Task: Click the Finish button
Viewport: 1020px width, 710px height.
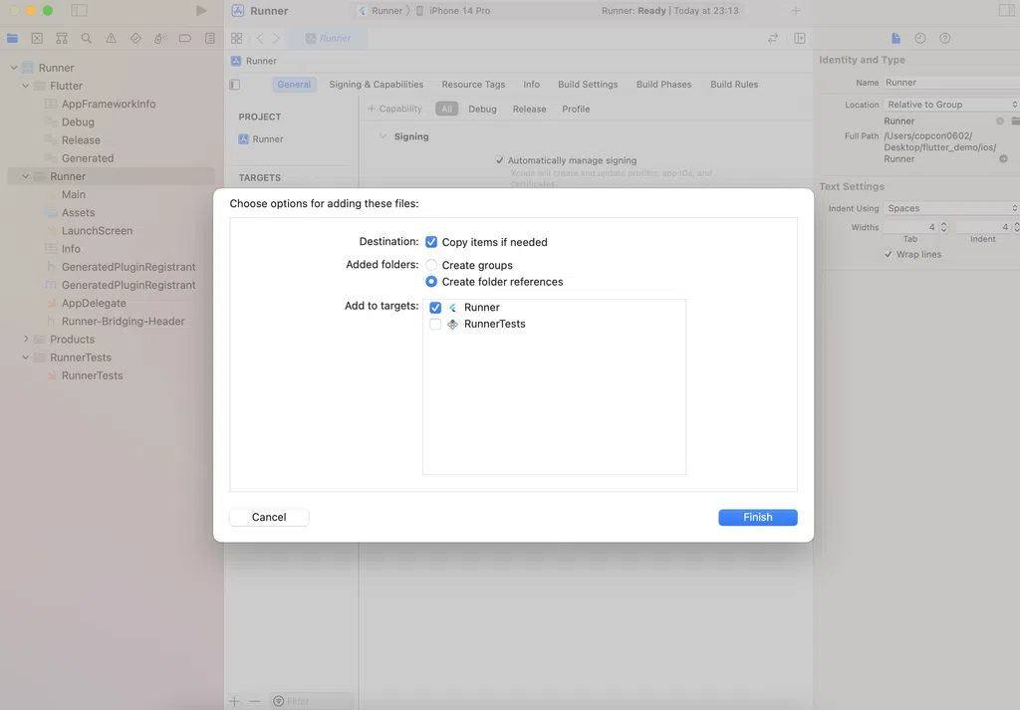Action: [758, 517]
